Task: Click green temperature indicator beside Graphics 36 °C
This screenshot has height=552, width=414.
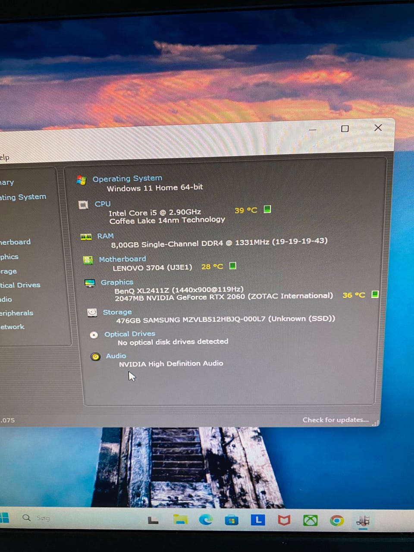Action: 375,294
